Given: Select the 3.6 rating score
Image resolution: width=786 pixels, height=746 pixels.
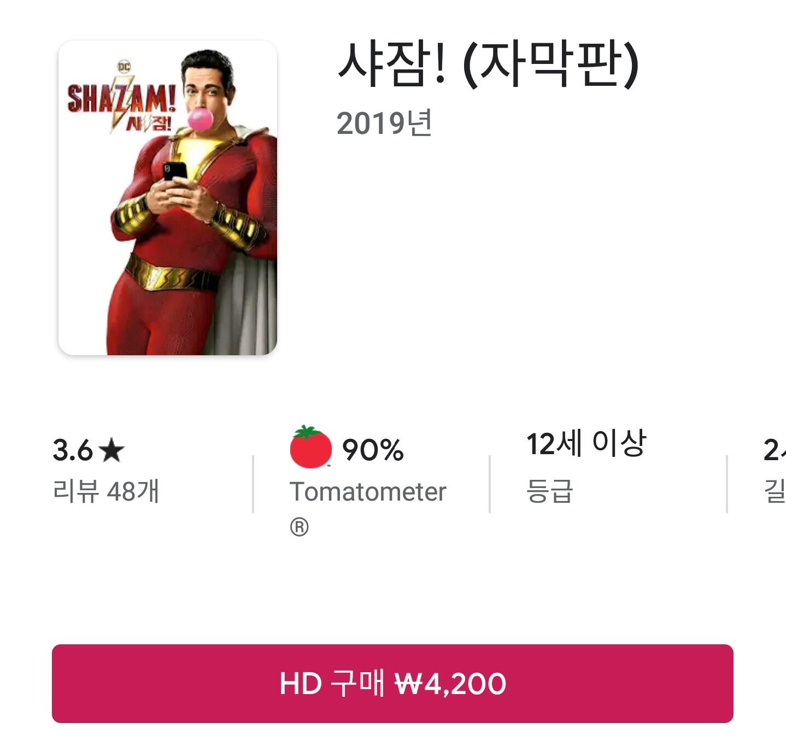Looking at the screenshot, I should click(73, 450).
